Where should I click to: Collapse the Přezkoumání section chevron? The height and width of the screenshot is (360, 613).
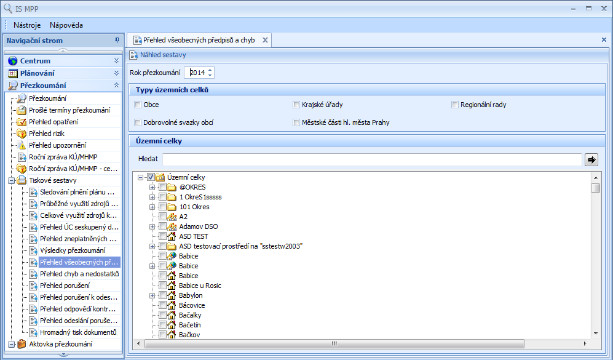tap(116, 86)
